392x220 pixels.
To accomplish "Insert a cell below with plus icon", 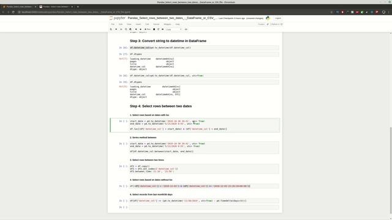I will coord(116,29).
